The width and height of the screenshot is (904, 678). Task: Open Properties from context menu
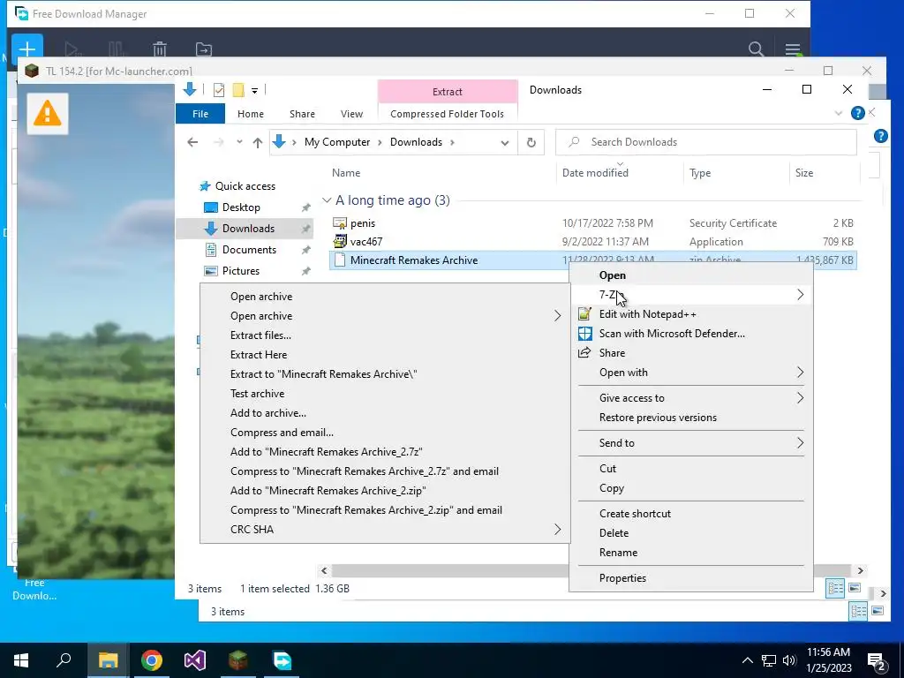pos(622,577)
